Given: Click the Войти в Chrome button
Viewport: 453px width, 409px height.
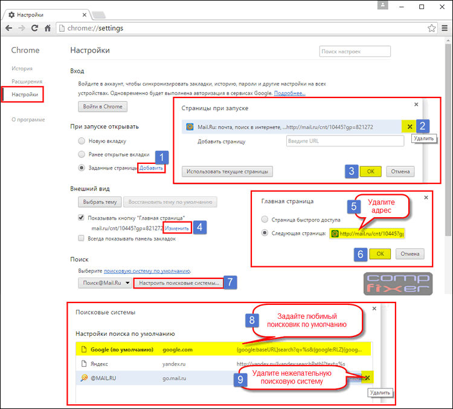Looking at the screenshot, I should click(x=103, y=106).
